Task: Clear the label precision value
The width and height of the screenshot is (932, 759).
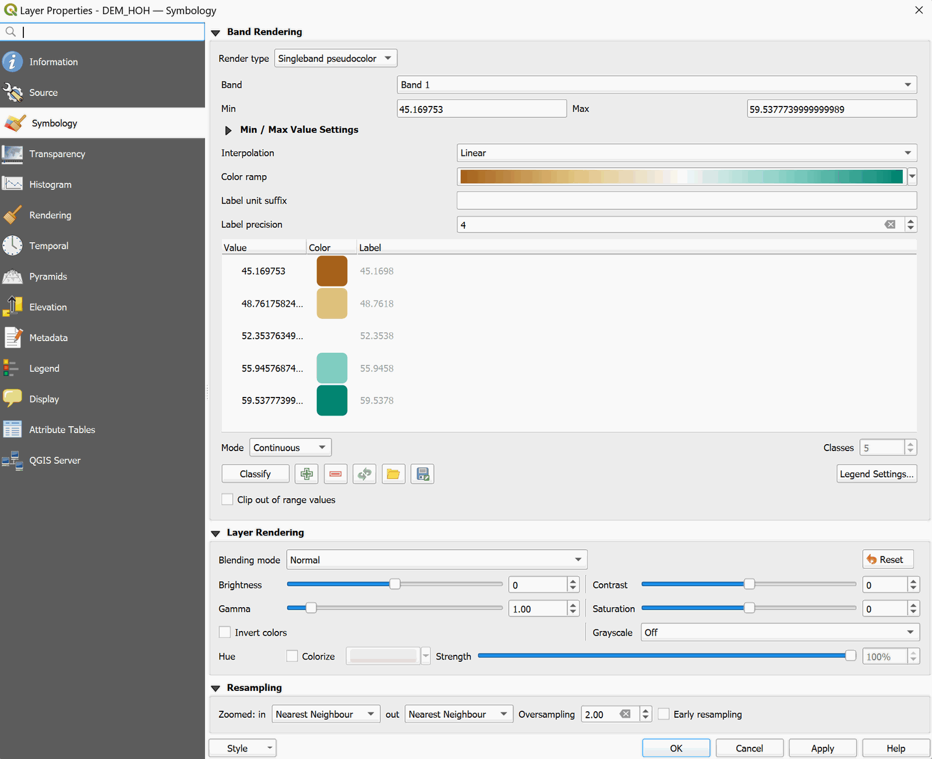Action: 890,225
